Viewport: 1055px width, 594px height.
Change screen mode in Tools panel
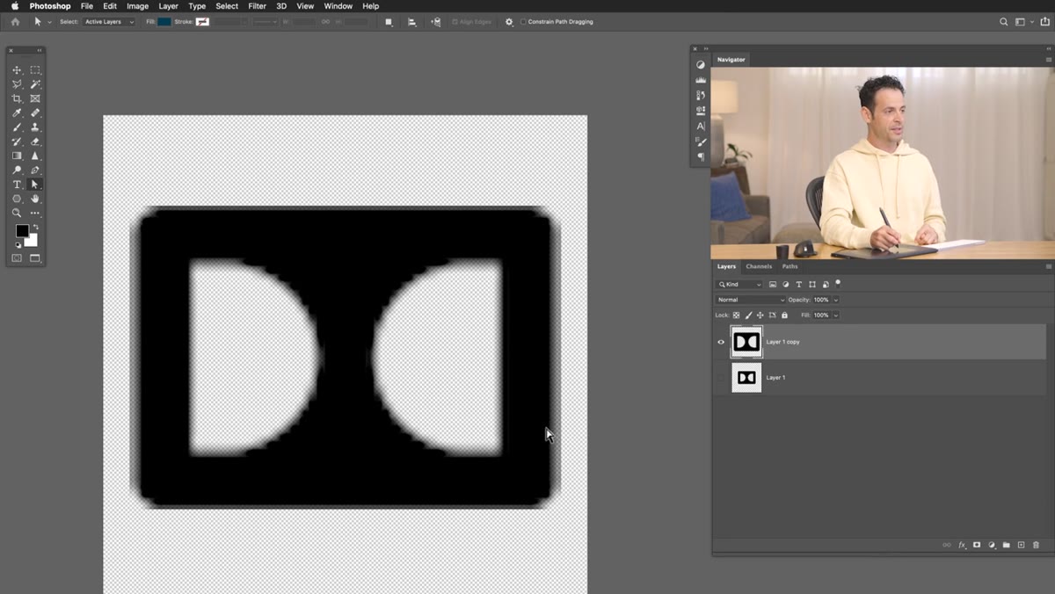[x=35, y=258]
